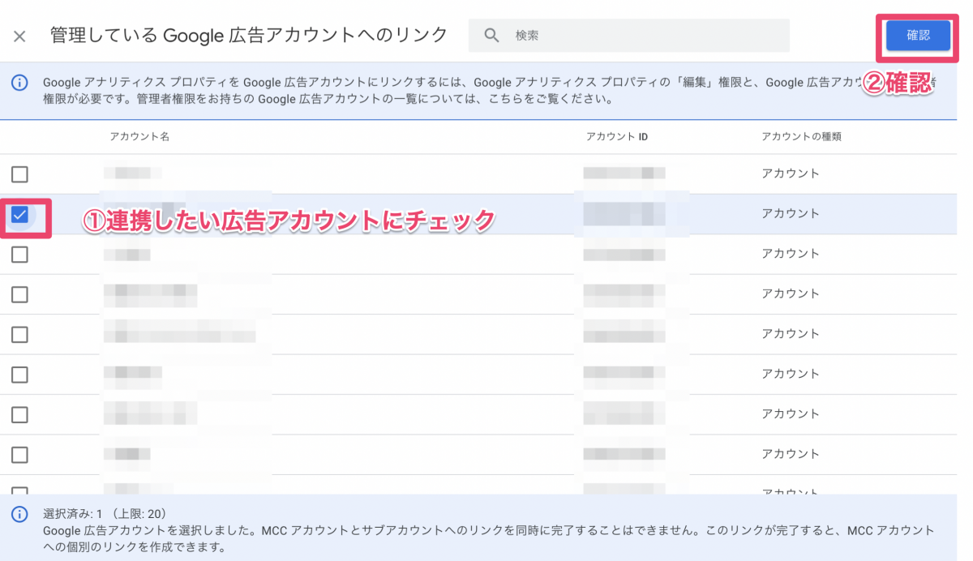Click the first row's account name
Viewport: 973px width, 561px height.
[133, 173]
